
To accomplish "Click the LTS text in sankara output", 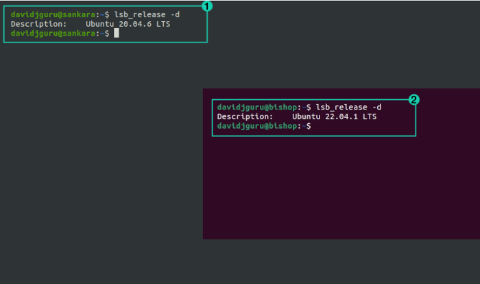I will (163, 24).
